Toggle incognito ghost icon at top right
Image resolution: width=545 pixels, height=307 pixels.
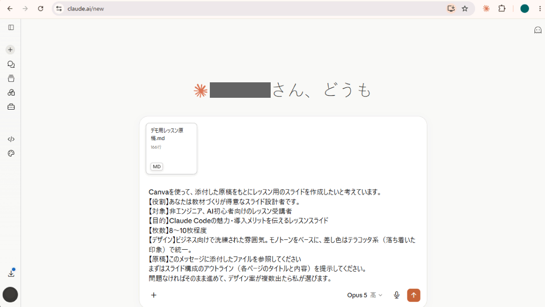tap(538, 30)
